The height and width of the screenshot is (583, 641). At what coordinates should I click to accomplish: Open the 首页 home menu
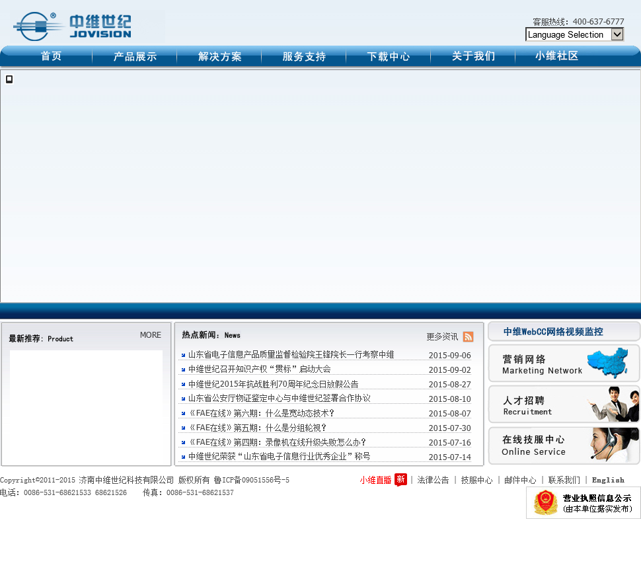51,56
